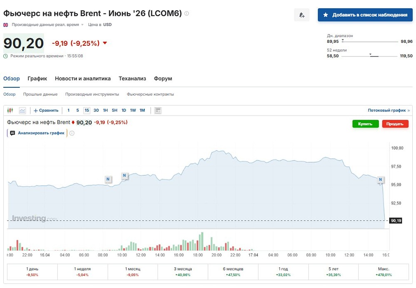The width and height of the screenshot is (416, 288).
Task: Switch to the area chart icon
Action: pos(22,110)
